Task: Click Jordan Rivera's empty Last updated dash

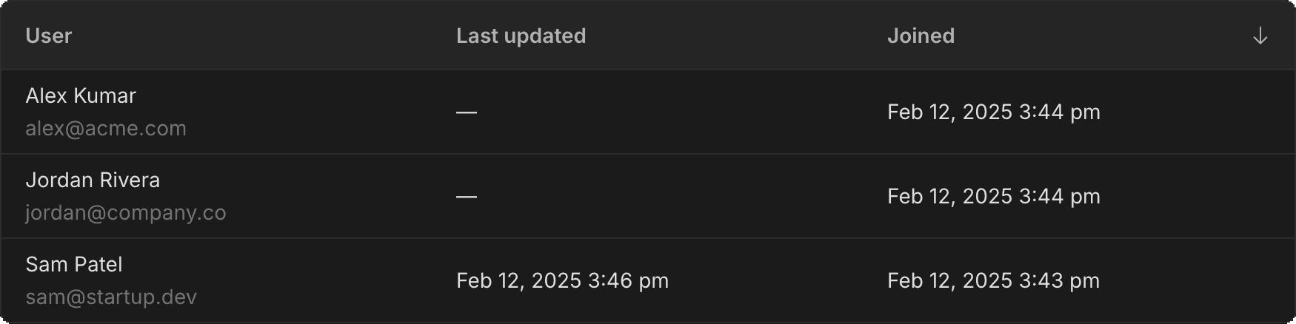Action: pyautogui.click(x=467, y=197)
